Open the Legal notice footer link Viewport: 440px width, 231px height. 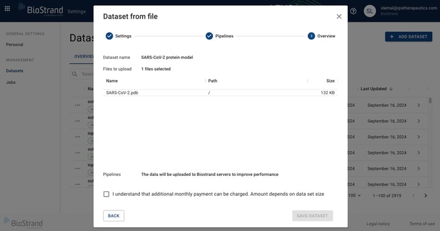click(378, 224)
